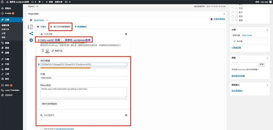Switch snippet preview to desktop view
The image size is (273, 130).
pos(47,51)
